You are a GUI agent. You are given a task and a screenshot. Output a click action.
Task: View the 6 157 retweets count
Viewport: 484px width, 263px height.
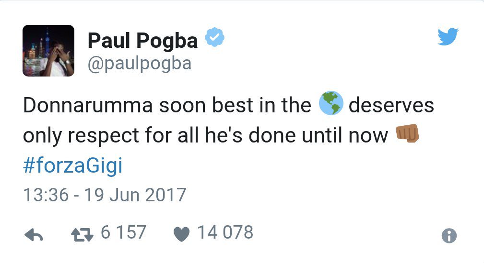click(122, 233)
